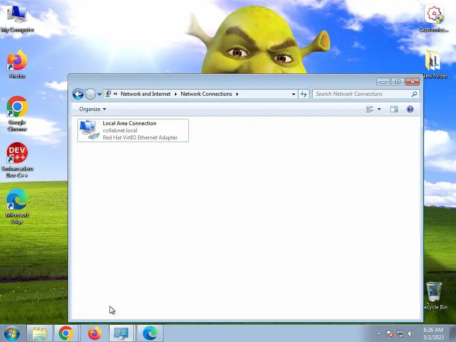Select Microsoft Edge desktop shortcut
The width and height of the screenshot is (456, 342).
point(17,206)
